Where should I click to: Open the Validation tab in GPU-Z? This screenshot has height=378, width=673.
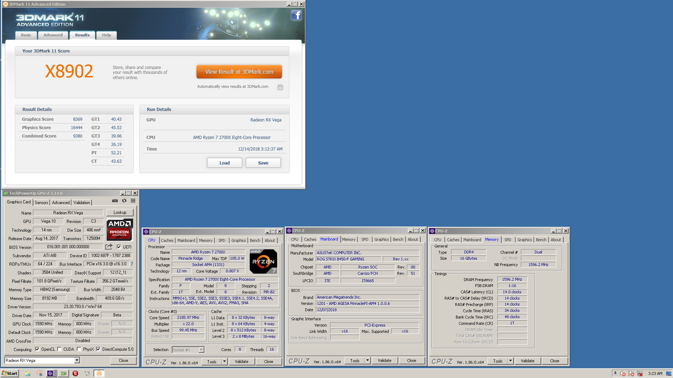pyautogui.click(x=82, y=203)
